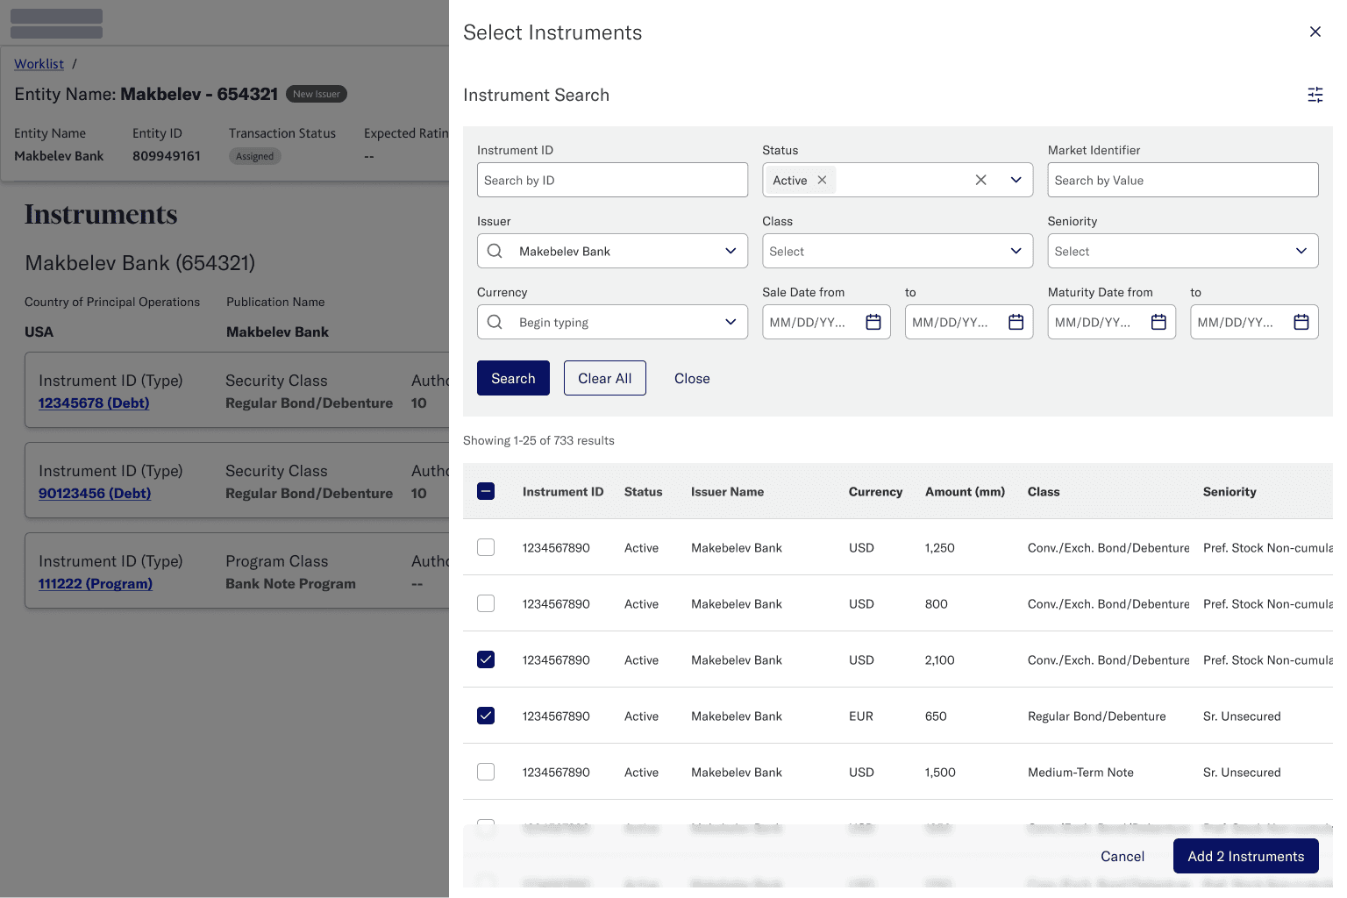Open the Currency dropdown
Screen dimensions: 1347x898
coord(731,322)
